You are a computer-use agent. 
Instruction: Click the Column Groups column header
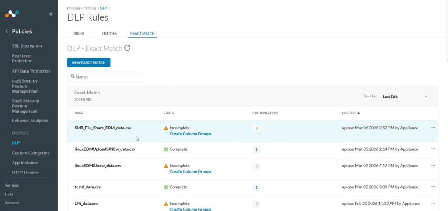pos(266,113)
